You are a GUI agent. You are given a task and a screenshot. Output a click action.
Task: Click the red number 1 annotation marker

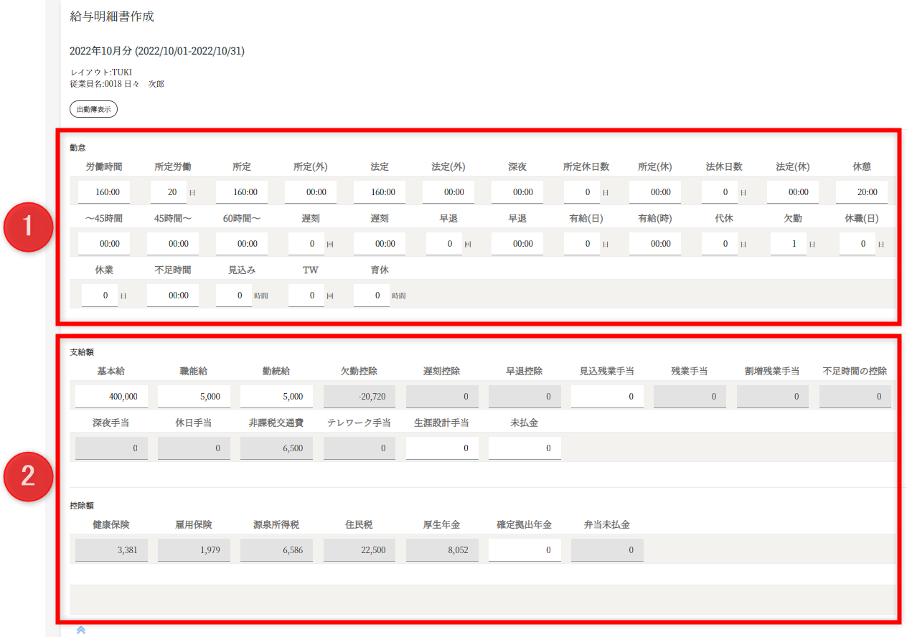pos(28,226)
